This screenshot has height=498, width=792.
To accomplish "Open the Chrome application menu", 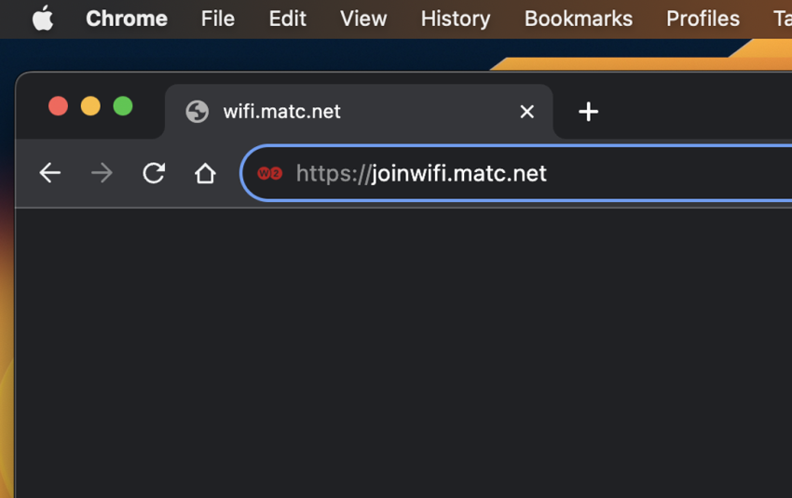I will pyautogui.click(x=127, y=19).
